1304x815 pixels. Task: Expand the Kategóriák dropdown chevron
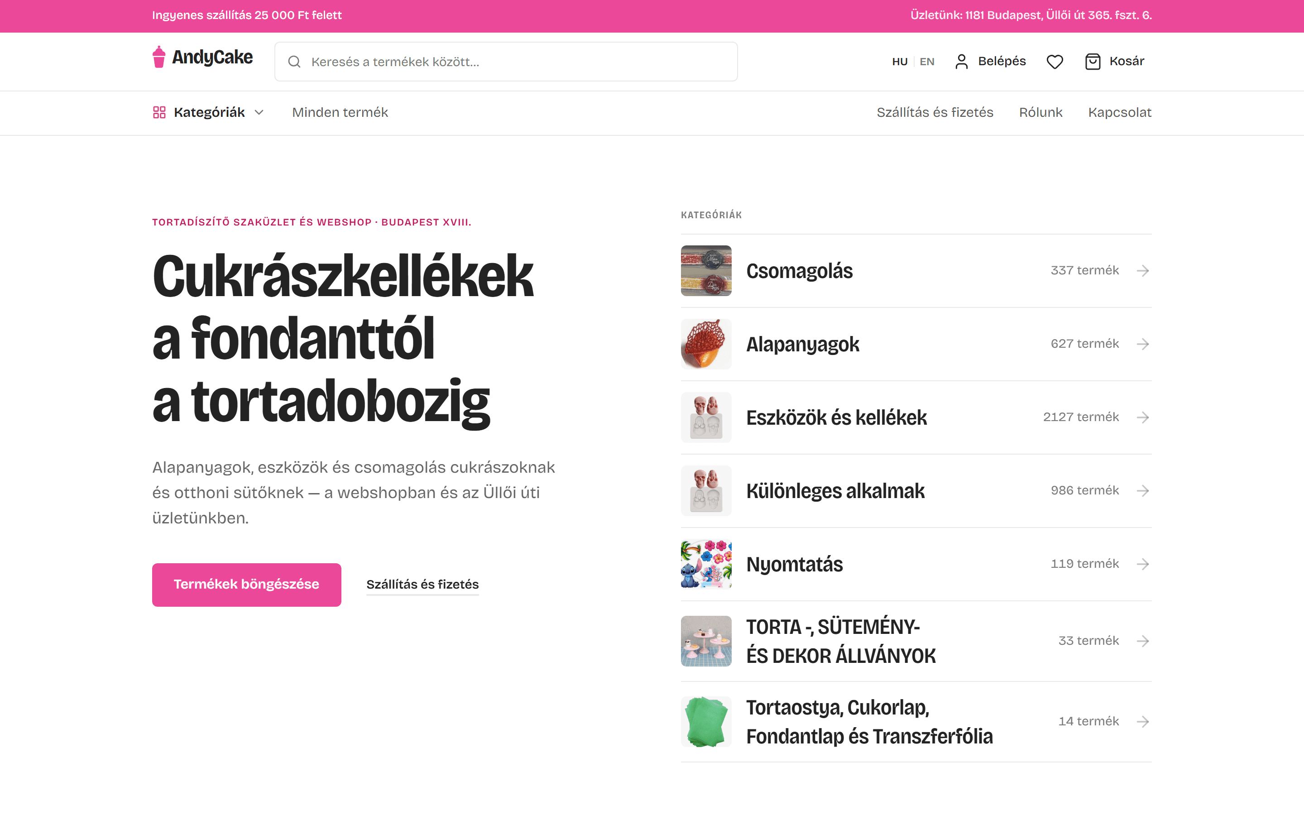(259, 112)
